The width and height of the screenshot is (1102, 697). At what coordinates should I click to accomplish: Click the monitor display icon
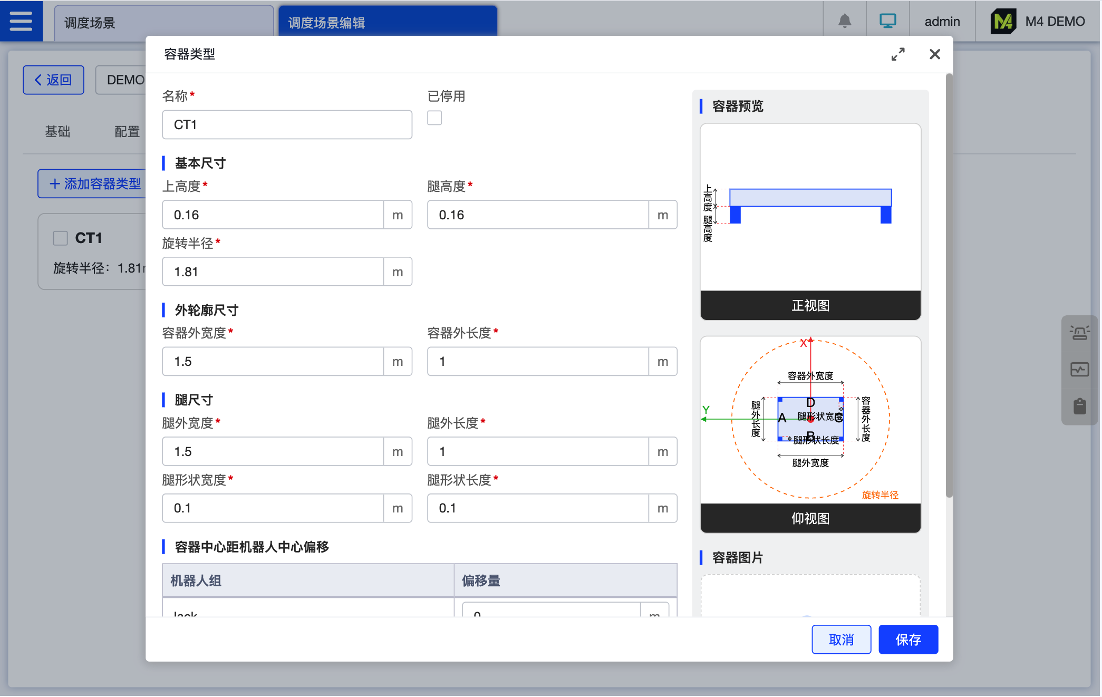[x=887, y=21]
